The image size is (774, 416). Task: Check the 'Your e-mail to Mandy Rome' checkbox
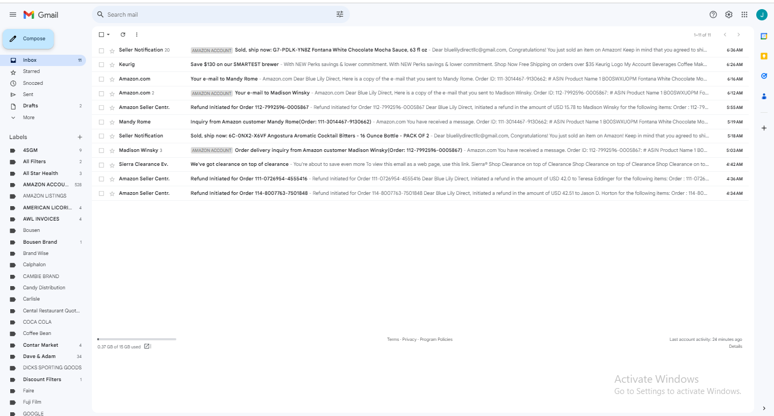coord(101,79)
